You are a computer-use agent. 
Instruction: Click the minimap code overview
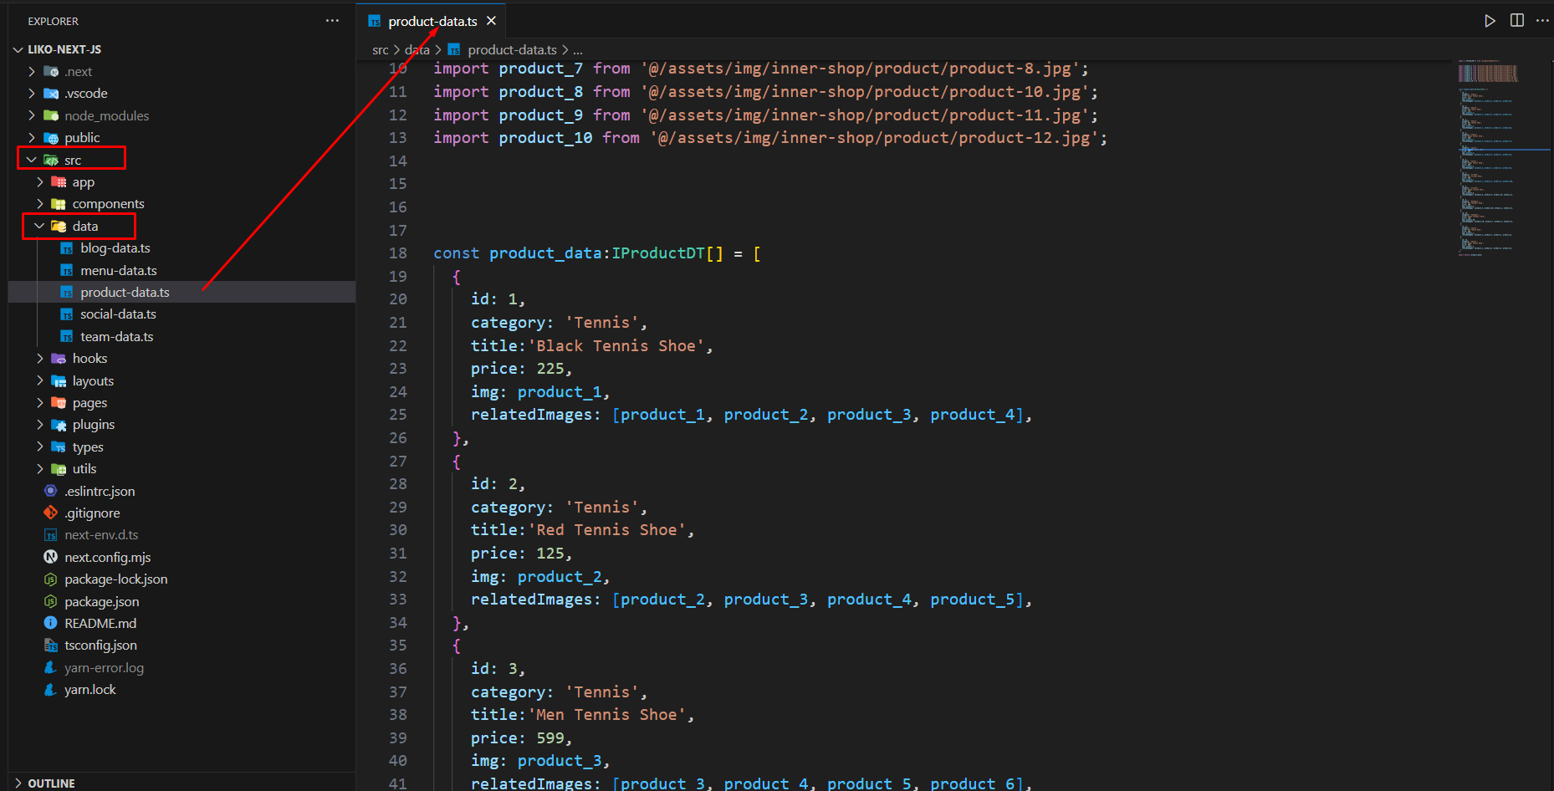click(1489, 159)
